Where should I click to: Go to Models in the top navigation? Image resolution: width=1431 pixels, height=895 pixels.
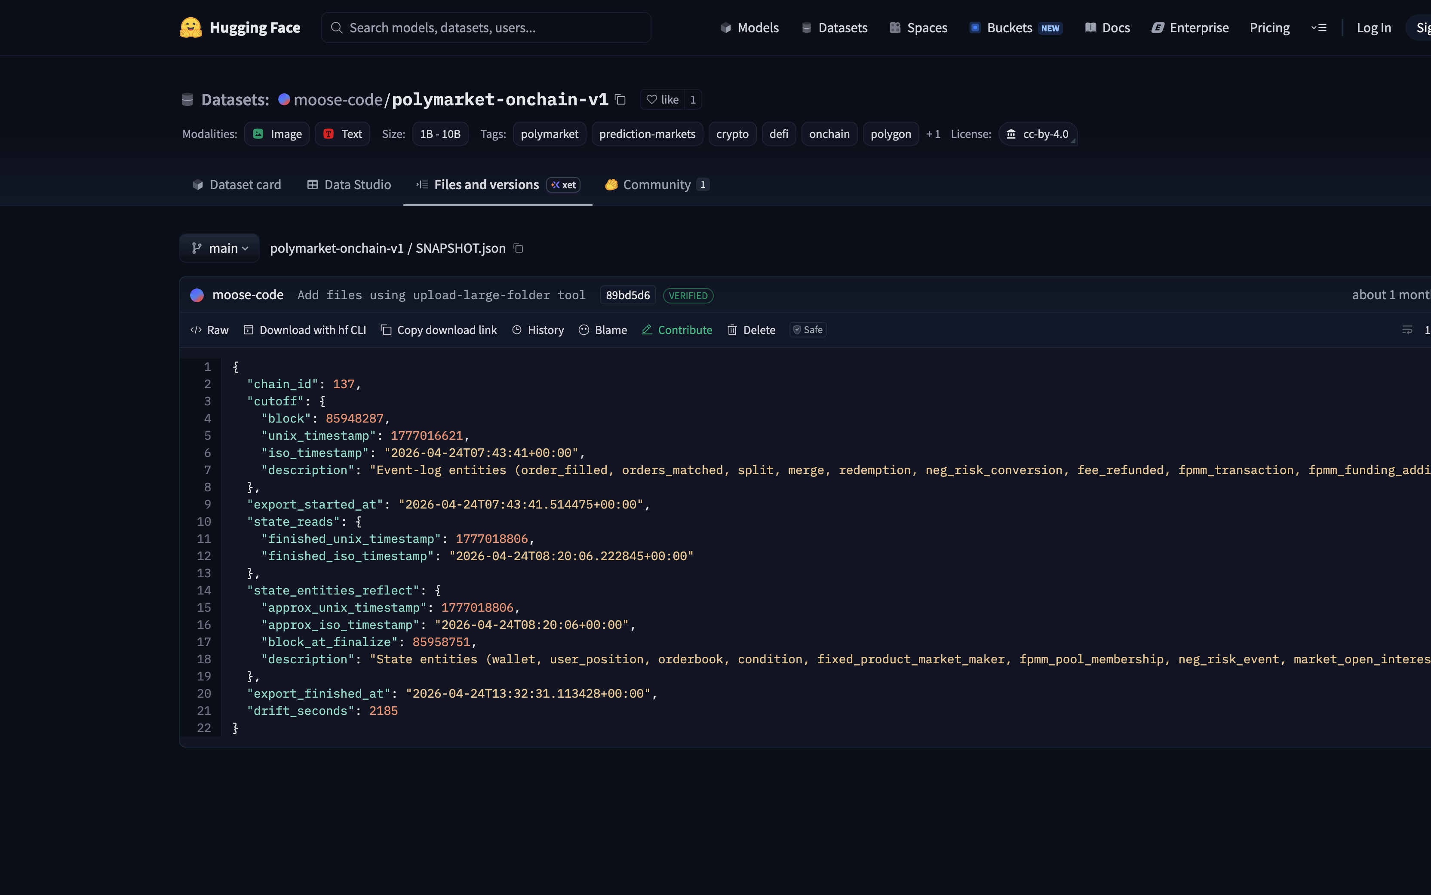[x=749, y=28]
